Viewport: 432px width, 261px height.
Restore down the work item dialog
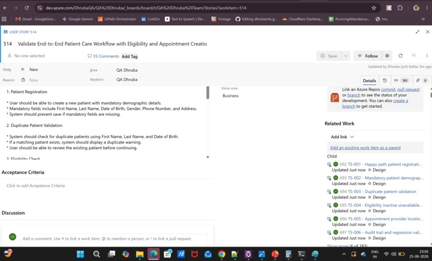pyautogui.click(x=418, y=32)
